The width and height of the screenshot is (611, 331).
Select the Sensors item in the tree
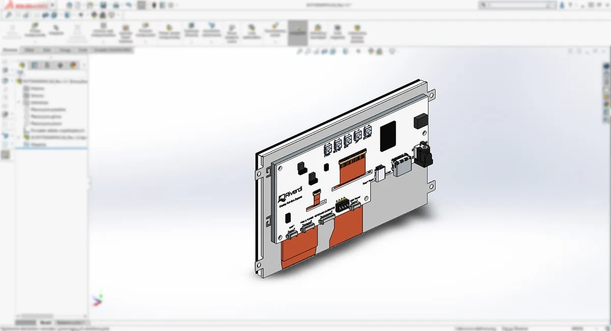point(35,95)
